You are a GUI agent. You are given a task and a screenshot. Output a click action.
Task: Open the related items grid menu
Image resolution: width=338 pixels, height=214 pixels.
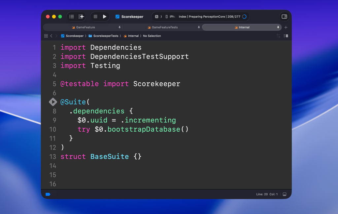[x=46, y=36]
